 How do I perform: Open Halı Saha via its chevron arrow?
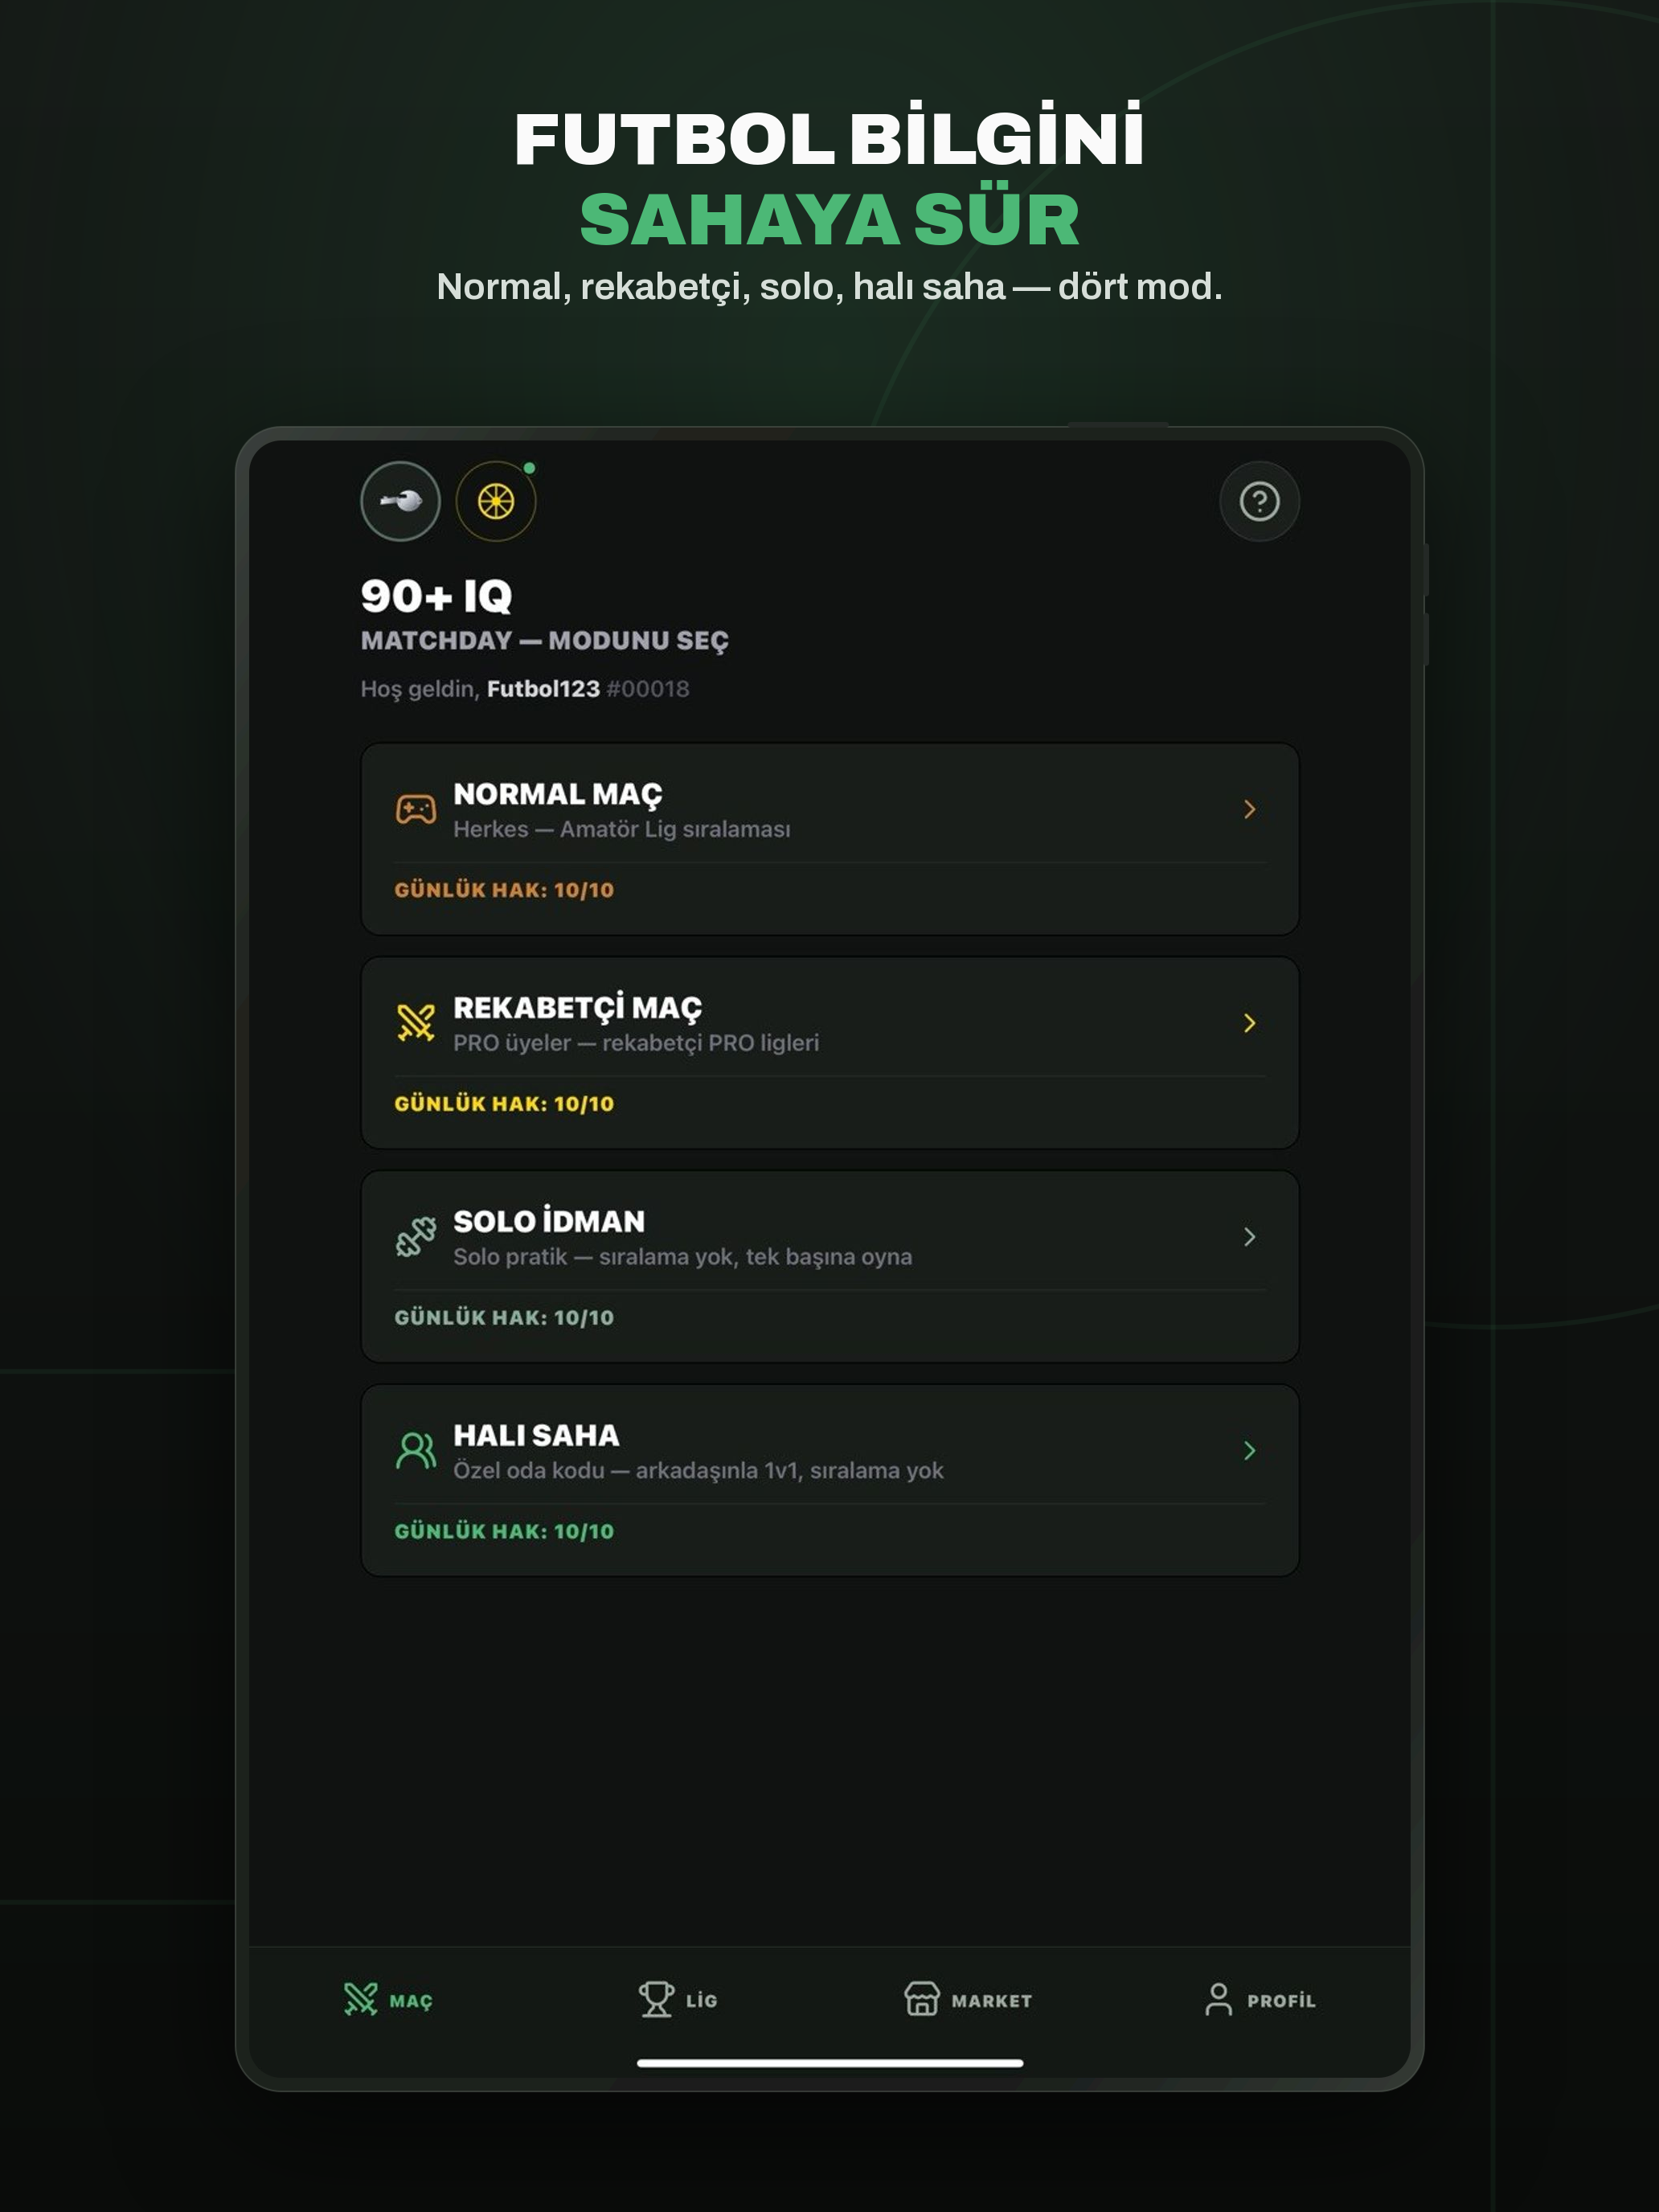pos(1249,1450)
